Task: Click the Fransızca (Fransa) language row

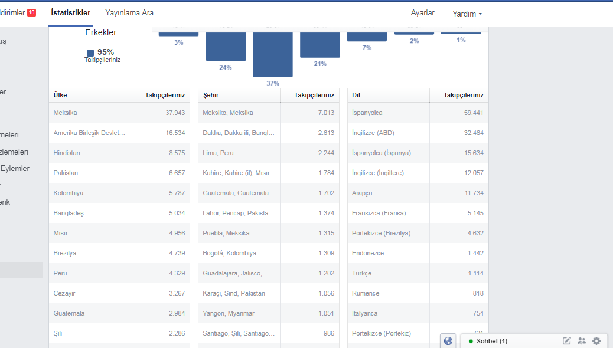Action: pyautogui.click(x=418, y=213)
